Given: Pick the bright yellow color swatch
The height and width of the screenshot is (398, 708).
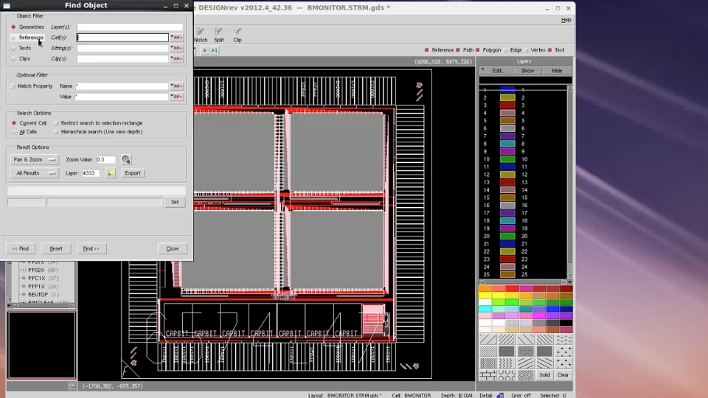Looking at the screenshot, I should tap(485, 296).
